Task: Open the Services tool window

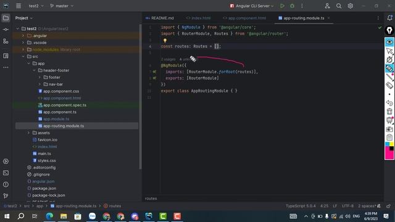Action: (6, 162)
